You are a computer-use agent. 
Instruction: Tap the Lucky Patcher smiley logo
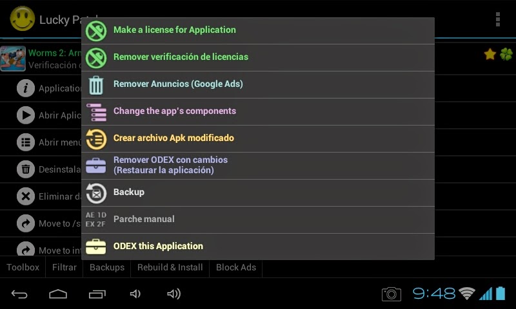(x=22, y=19)
